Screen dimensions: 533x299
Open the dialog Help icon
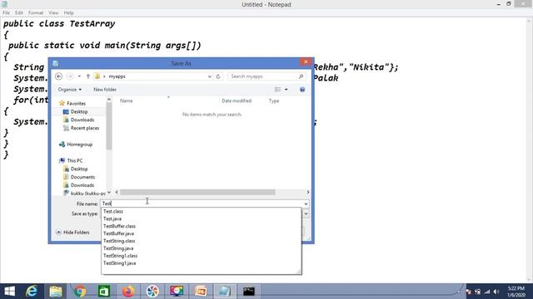(302, 90)
